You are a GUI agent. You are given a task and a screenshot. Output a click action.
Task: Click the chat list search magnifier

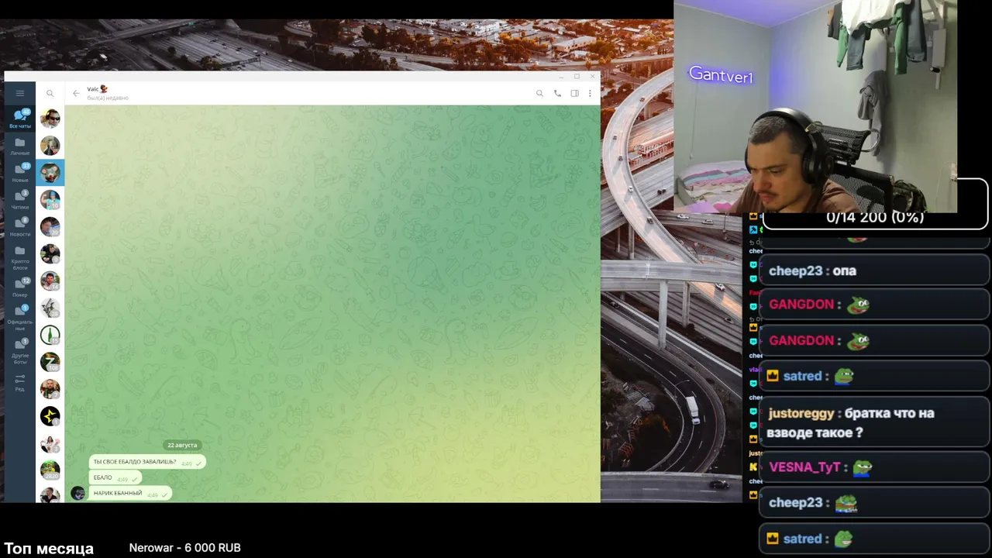pos(50,93)
